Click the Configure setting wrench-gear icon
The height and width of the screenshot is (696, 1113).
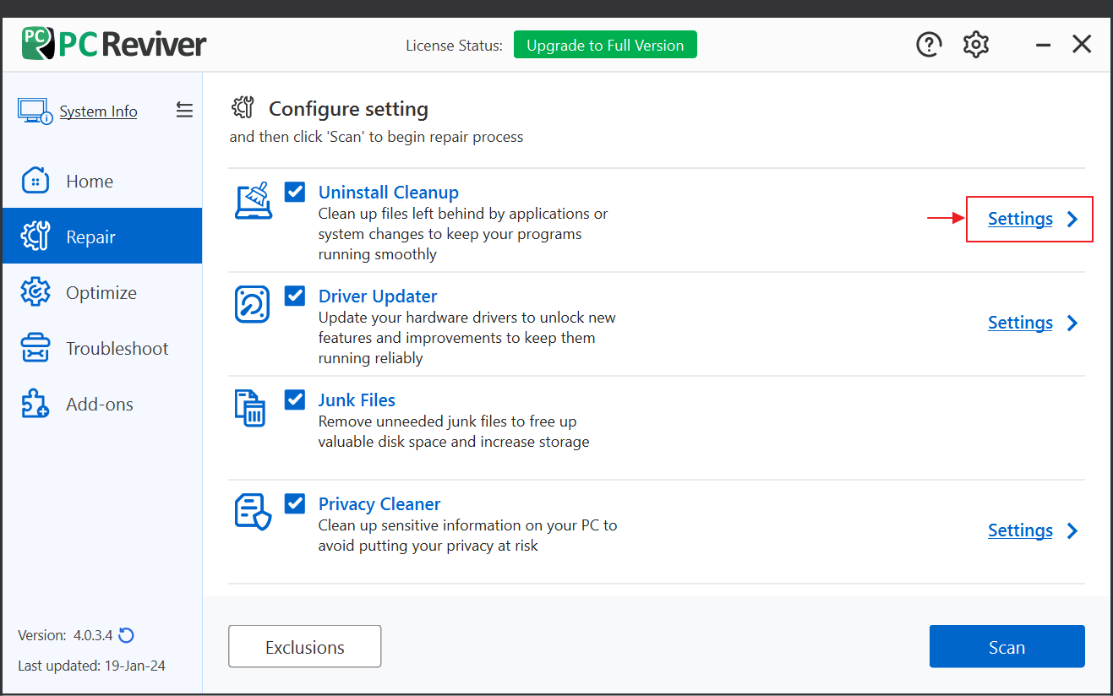[243, 108]
